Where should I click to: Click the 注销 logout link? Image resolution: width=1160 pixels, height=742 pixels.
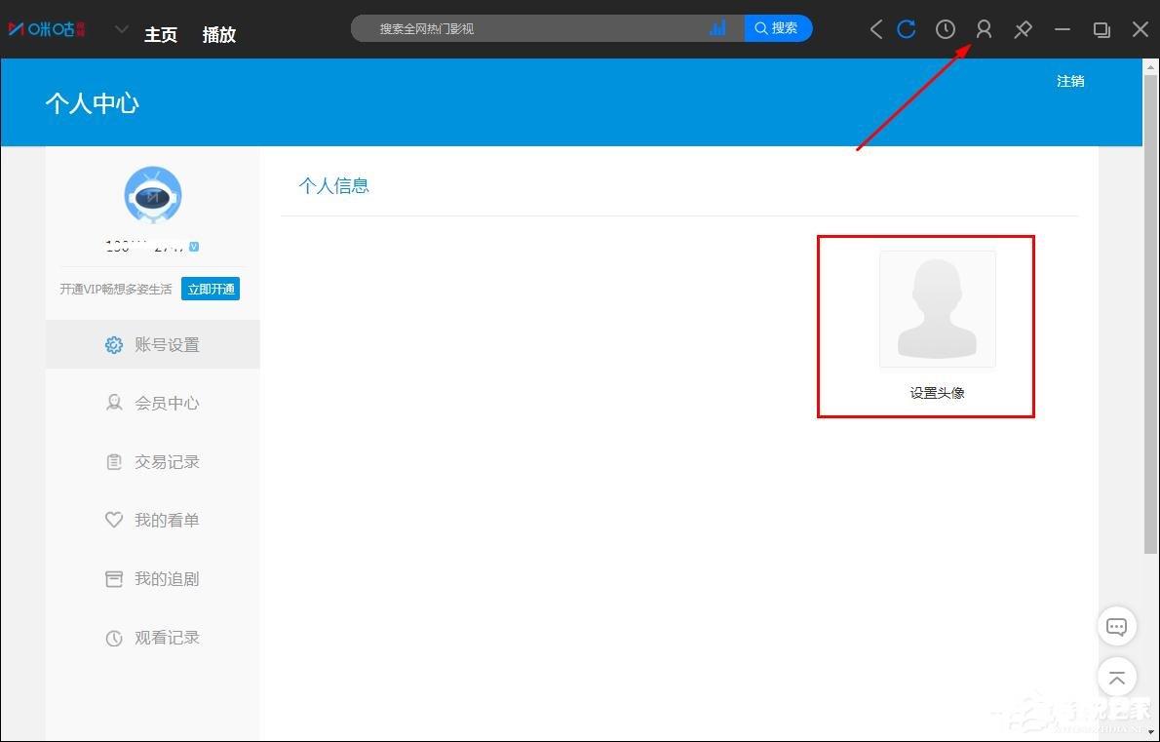pos(1070,81)
